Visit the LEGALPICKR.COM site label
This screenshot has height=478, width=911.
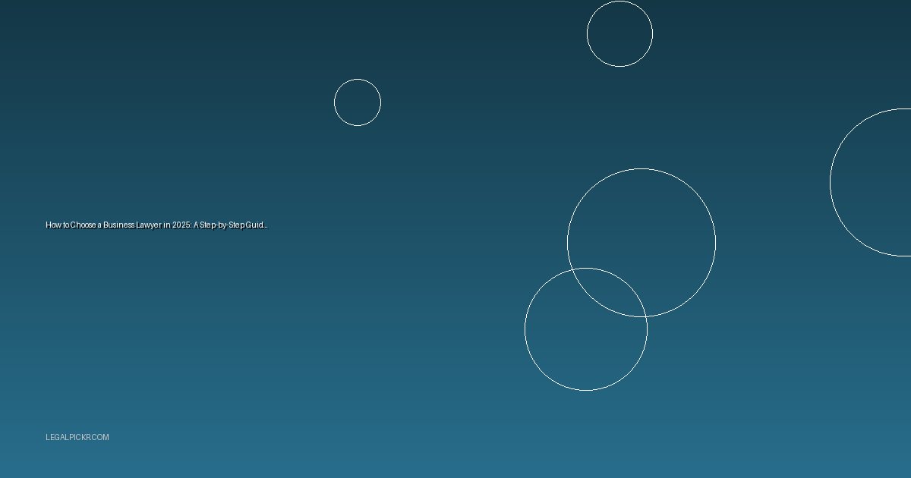click(x=77, y=438)
